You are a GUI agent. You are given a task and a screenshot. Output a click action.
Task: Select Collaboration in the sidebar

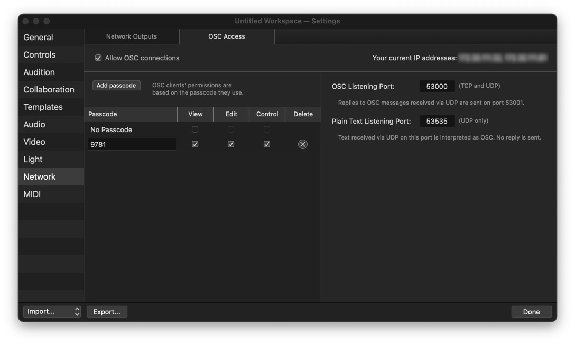coord(49,90)
